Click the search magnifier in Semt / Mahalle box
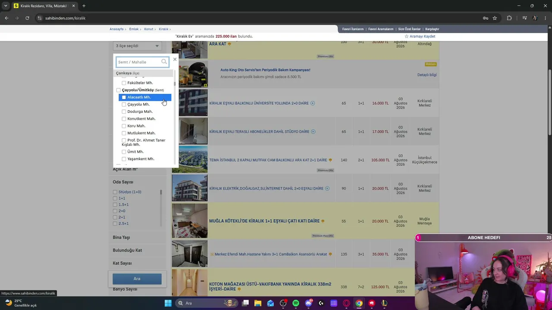This screenshot has height=310, width=552. [x=164, y=62]
